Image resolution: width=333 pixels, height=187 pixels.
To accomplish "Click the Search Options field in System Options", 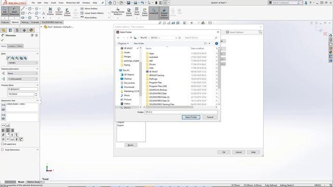I will (244, 32).
